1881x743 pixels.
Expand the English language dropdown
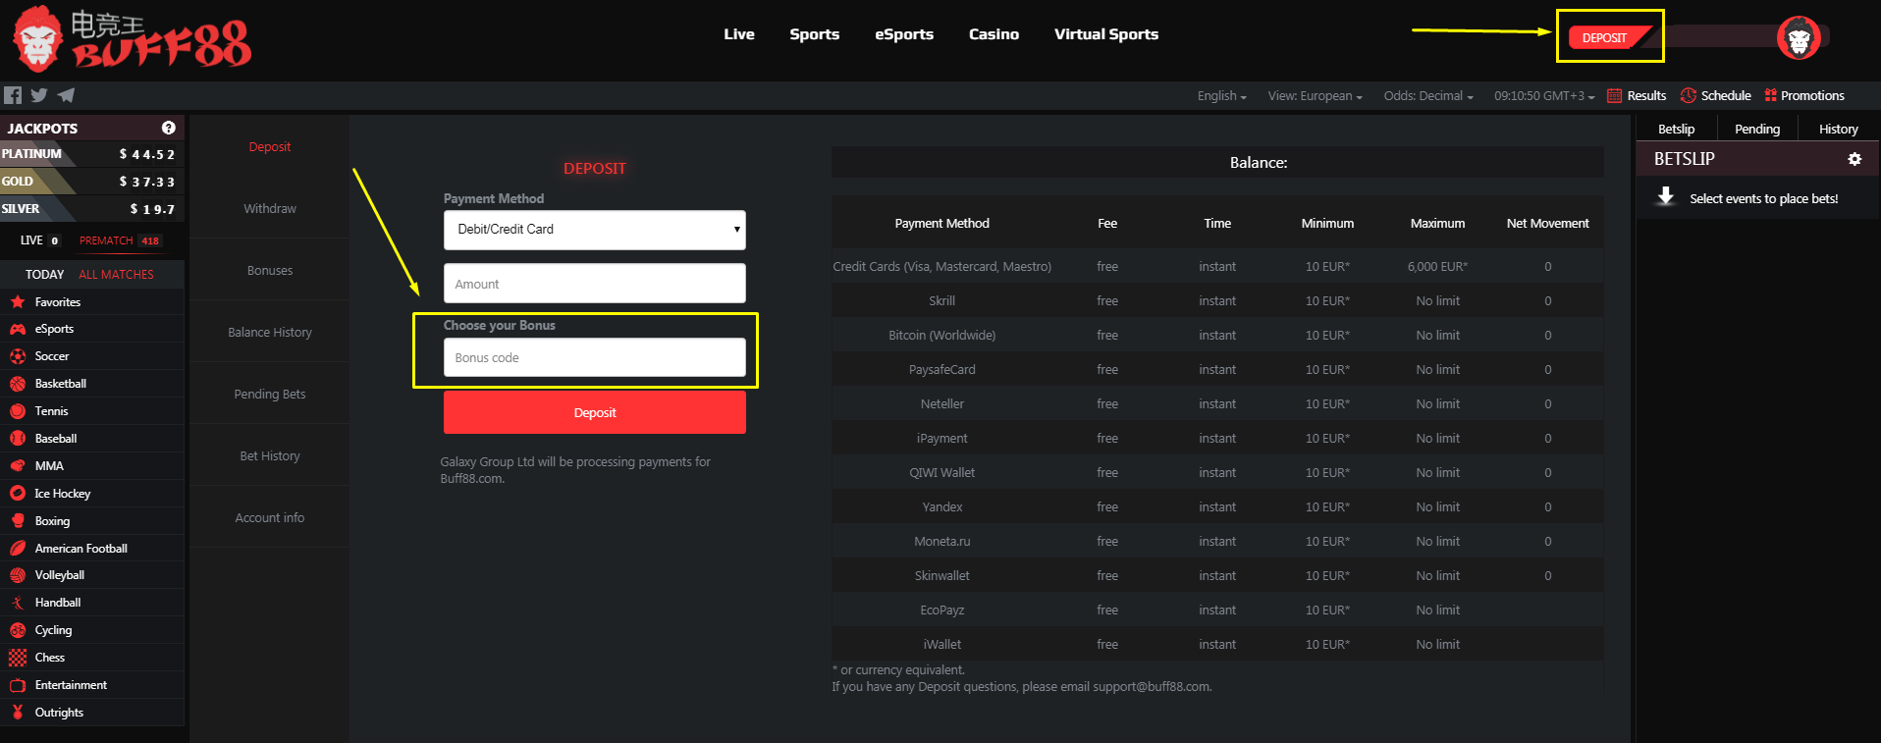point(1221,96)
